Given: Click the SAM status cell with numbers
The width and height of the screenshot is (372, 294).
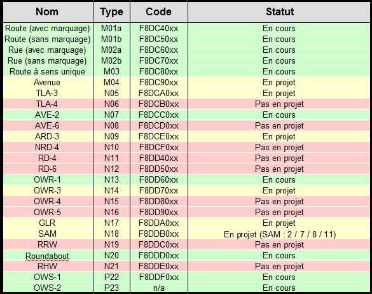Looking at the screenshot, I should tap(279, 234).
